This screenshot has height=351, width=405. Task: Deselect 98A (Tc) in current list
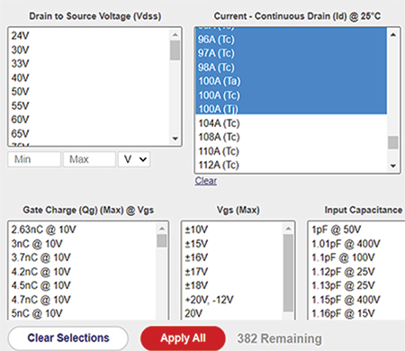click(x=291, y=67)
